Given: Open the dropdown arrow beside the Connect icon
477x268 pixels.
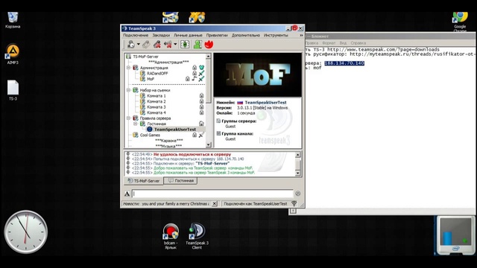Looking at the screenshot, I should (x=139, y=45).
